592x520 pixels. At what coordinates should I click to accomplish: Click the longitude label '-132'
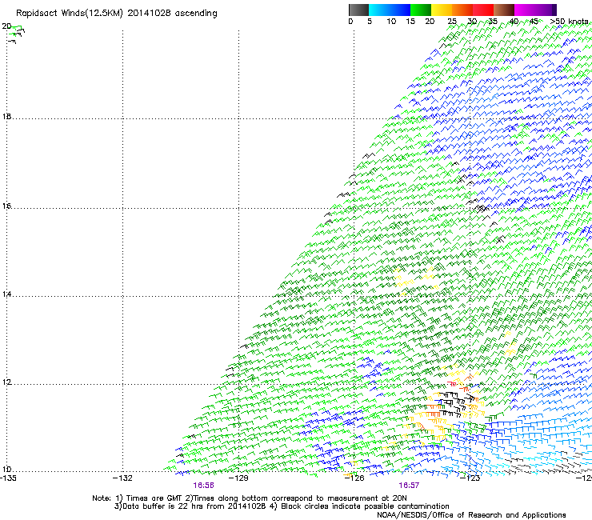click(x=122, y=478)
